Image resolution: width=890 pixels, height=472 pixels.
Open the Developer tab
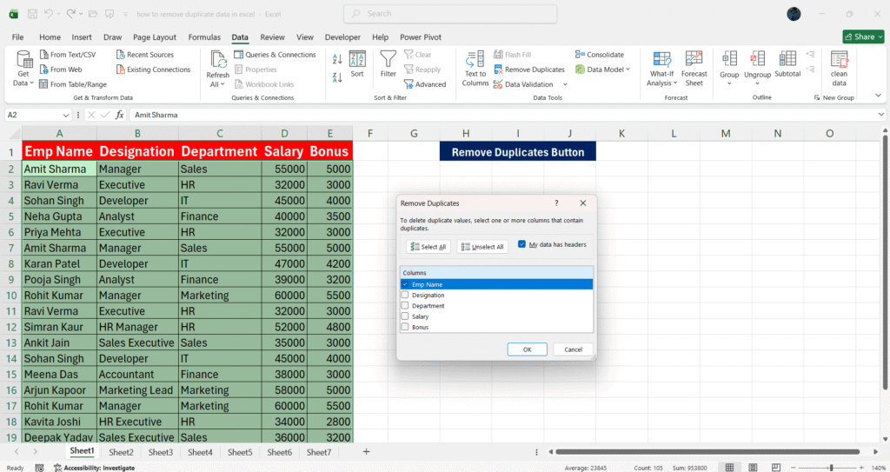[x=342, y=37]
